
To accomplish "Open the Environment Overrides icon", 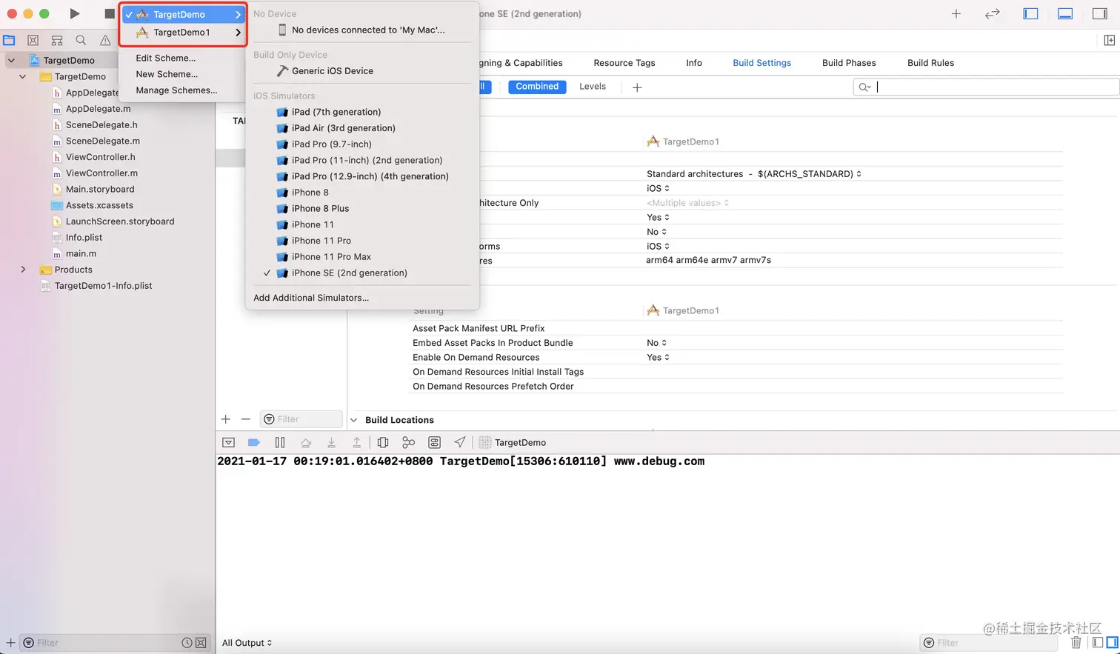I will (435, 442).
